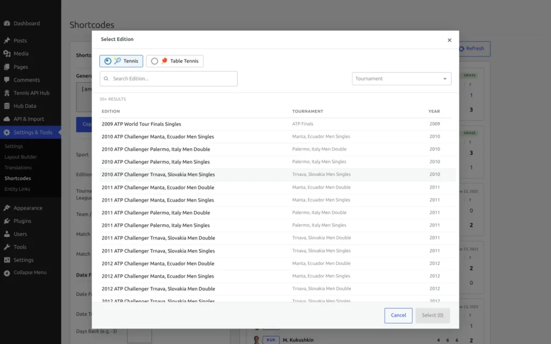This screenshot has height=344, width=551.
Task: Click the tennis racket icon
Action: click(117, 61)
